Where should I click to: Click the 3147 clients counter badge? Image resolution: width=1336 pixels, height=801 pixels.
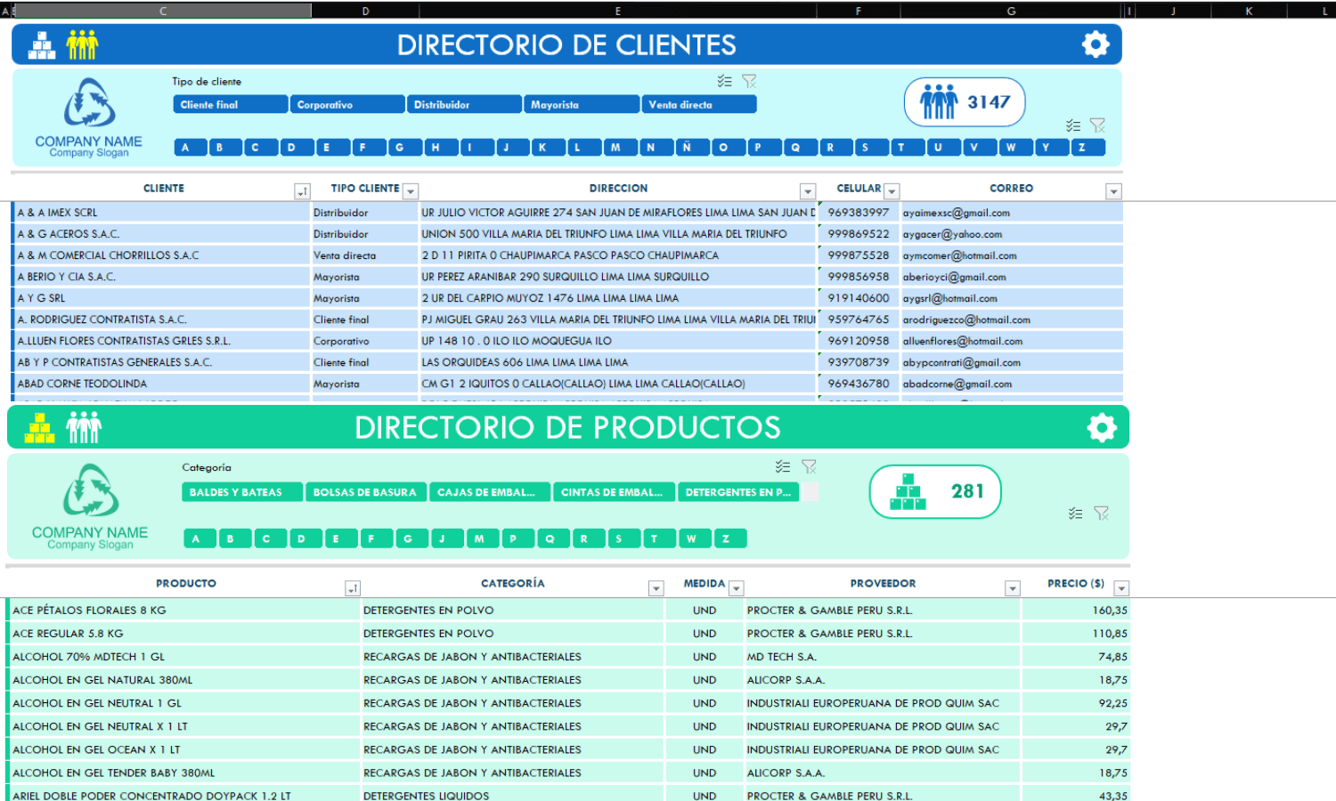click(965, 102)
